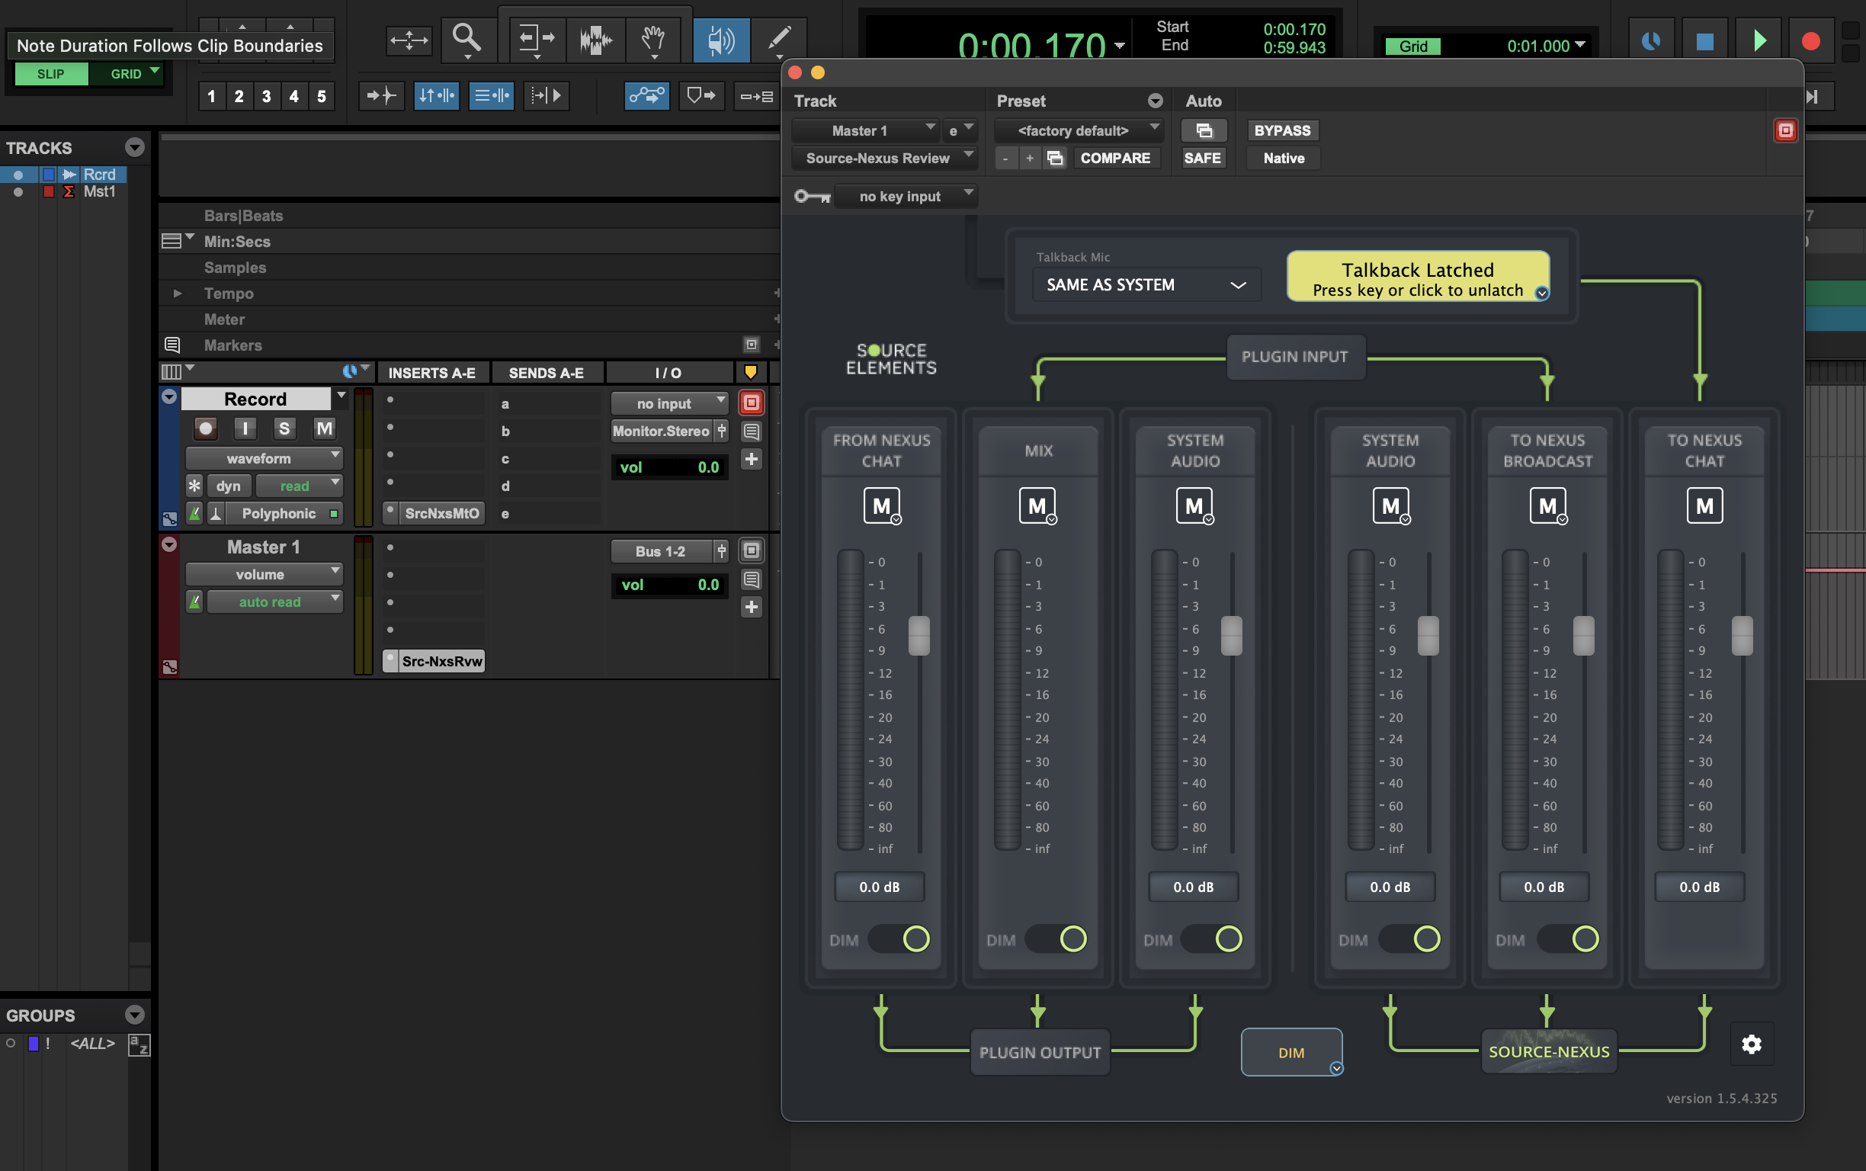
Task: Open the Groups list menu arrow
Action: tap(135, 1015)
